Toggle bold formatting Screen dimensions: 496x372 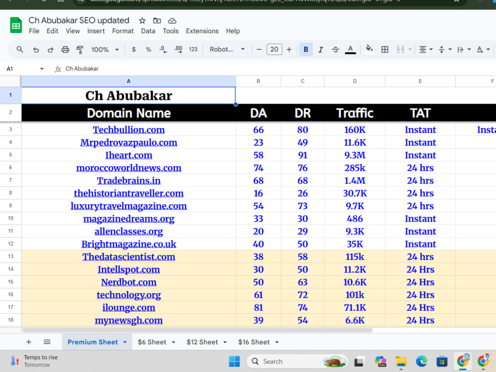(x=306, y=49)
